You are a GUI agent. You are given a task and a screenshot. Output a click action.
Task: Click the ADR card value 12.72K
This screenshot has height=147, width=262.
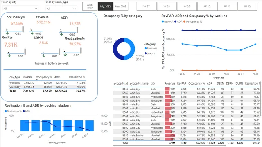pyautogui.click(x=75, y=24)
